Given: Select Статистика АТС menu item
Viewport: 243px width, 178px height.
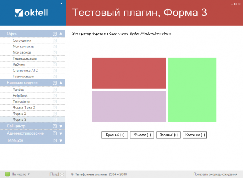Looking at the screenshot, I should pos(25,70).
